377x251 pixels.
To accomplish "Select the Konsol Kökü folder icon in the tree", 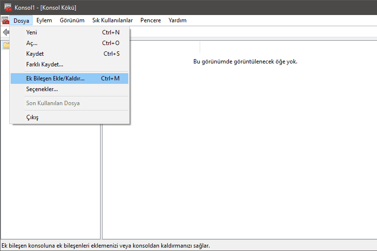I will tap(6, 46).
